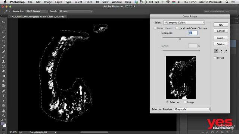Select the Brush tool

coord(3,57)
